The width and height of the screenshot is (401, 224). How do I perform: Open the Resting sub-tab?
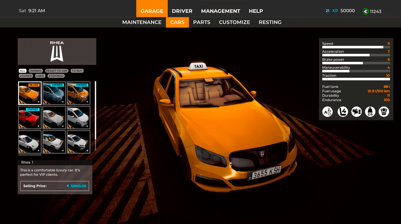270,22
